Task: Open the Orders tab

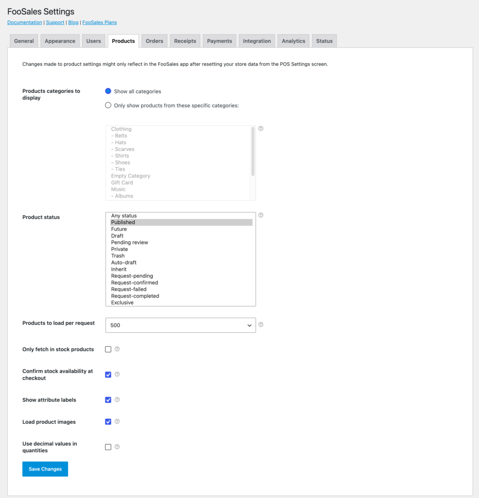Action: point(154,41)
